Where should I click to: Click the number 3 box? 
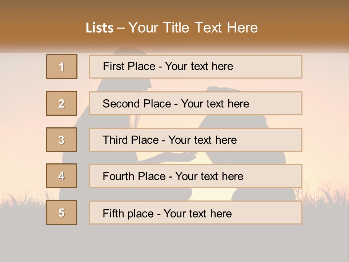pyautogui.click(x=61, y=140)
